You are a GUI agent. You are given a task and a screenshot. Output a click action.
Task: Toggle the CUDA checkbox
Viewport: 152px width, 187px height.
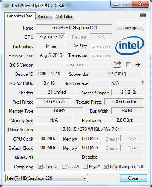coord(64,167)
